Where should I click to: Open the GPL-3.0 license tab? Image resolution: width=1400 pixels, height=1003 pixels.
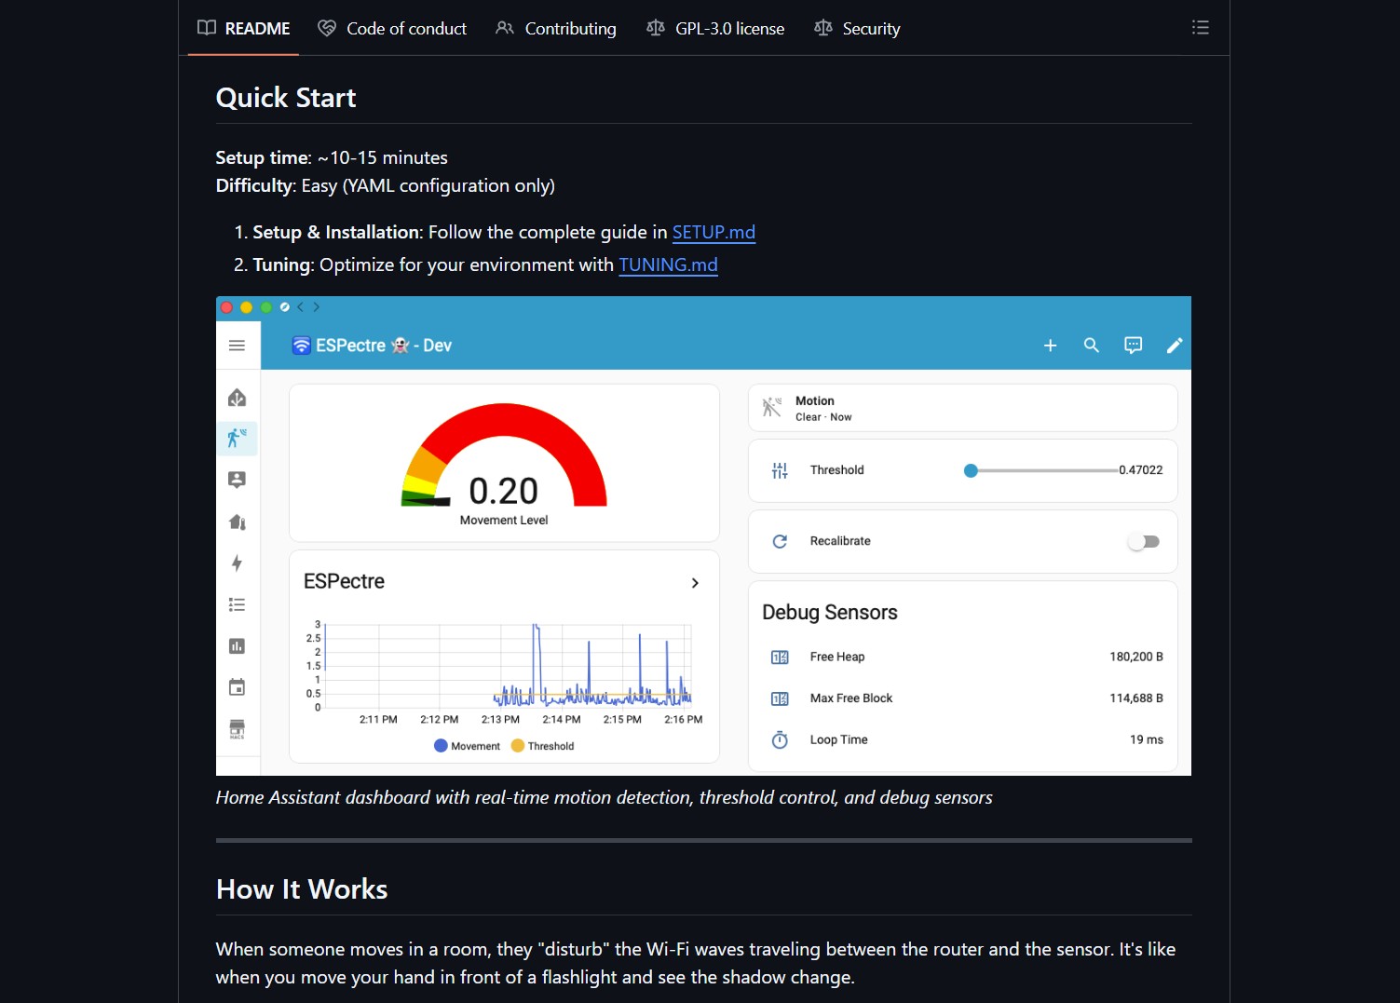(715, 29)
